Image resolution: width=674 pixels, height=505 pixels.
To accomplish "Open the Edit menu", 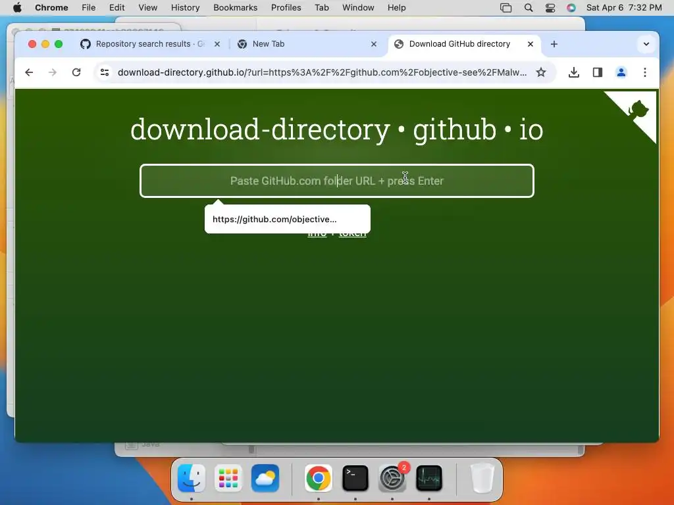I will [x=117, y=8].
